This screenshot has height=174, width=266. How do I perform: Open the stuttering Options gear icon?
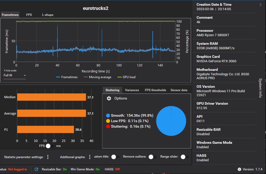109,98
